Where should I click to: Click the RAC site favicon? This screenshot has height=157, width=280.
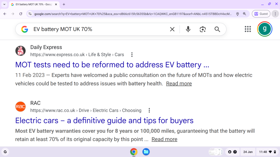click(x=20, y=106)
